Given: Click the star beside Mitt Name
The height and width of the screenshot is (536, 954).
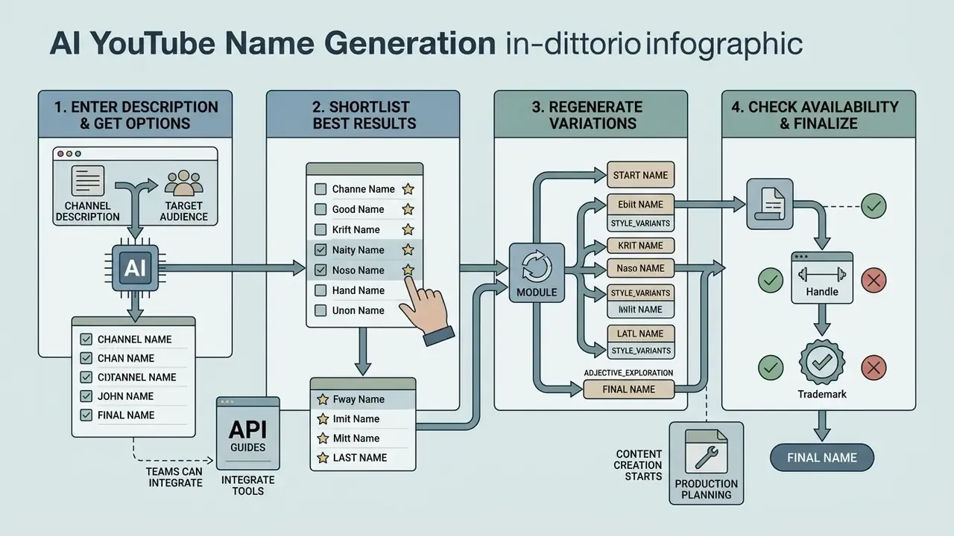Looking at the screenshot, I should pos(323,438).
